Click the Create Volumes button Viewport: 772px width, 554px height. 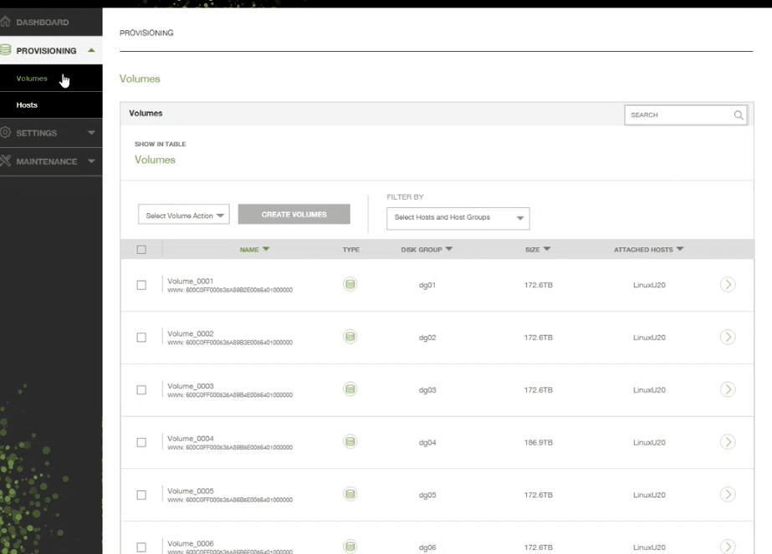pyautogui.click(x=294, y=215)
